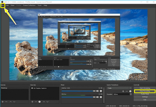Viewport: 156px width, 107px height.
Task: Click the Mixer panel scrollbar
Action: tap(104, 95)
